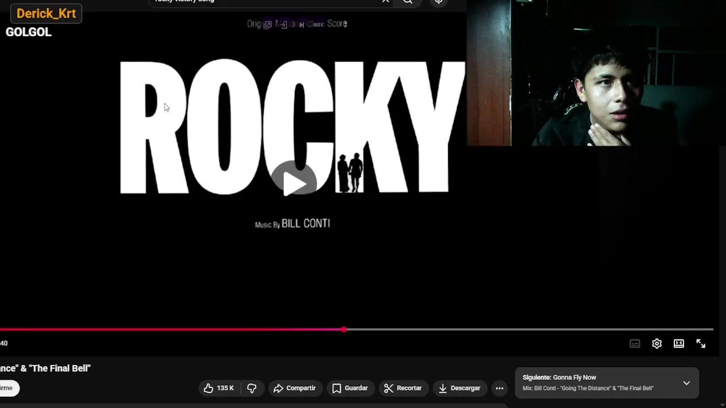Save the video with Guardar

[350, 388]
